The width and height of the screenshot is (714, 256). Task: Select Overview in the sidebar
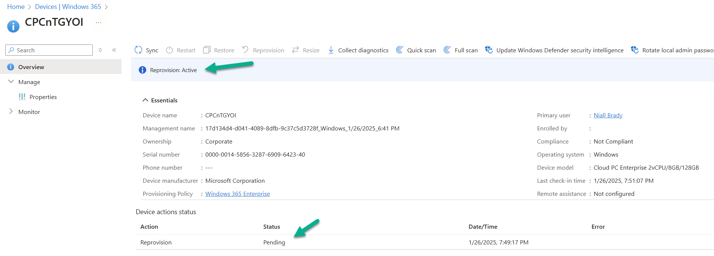pyautogui.click(x=61, y=67)
